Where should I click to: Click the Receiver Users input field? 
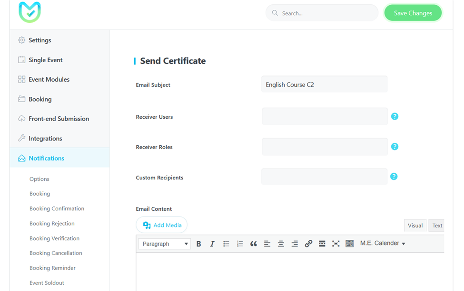[x=325, y=116]
